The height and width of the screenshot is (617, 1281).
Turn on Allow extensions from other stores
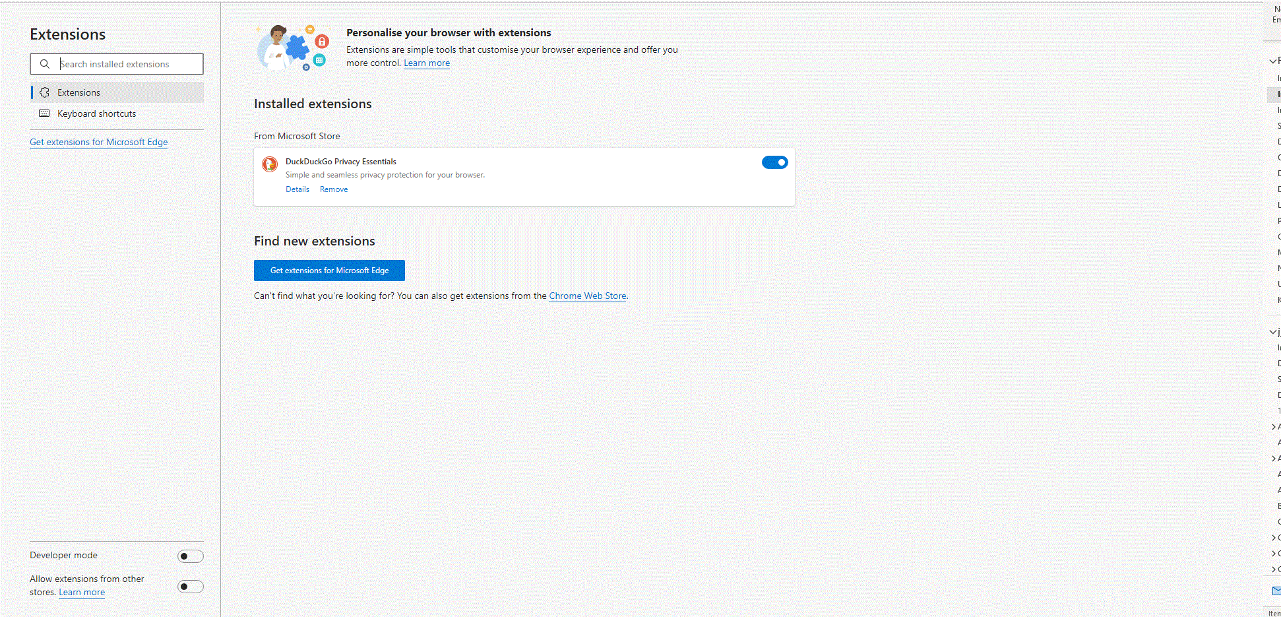coord(191,587)
